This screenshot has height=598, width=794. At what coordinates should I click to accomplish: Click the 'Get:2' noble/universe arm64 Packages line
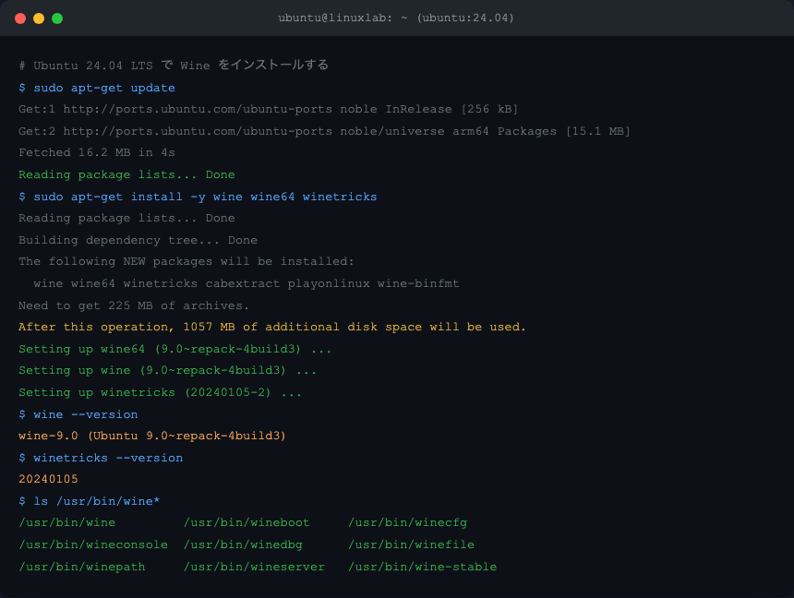(325, 131)
